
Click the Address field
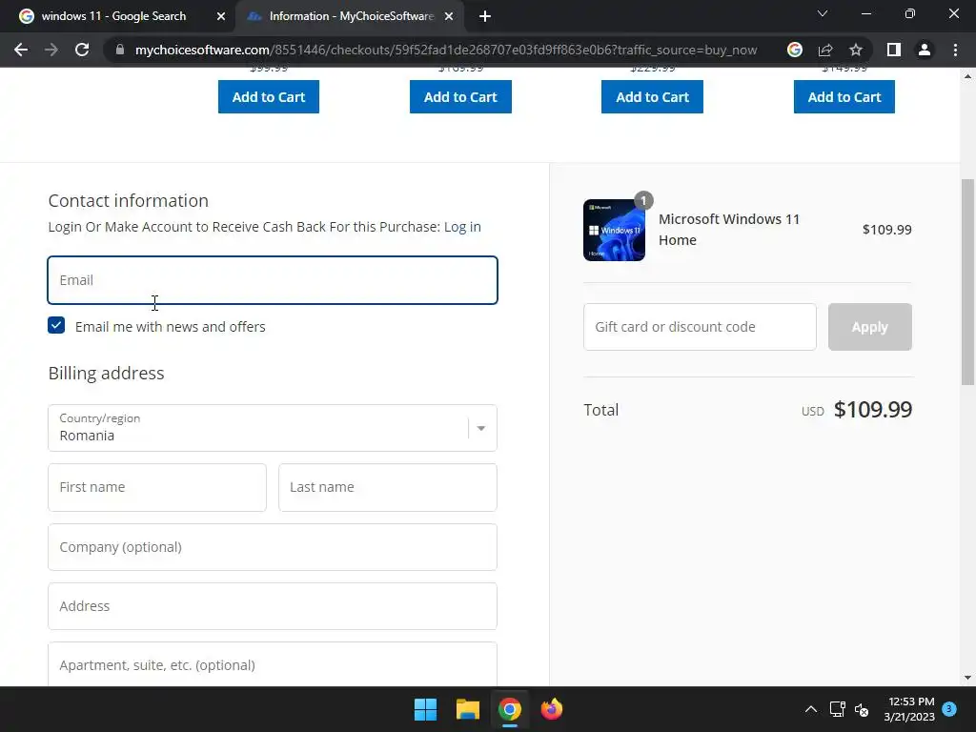point(273,606)
